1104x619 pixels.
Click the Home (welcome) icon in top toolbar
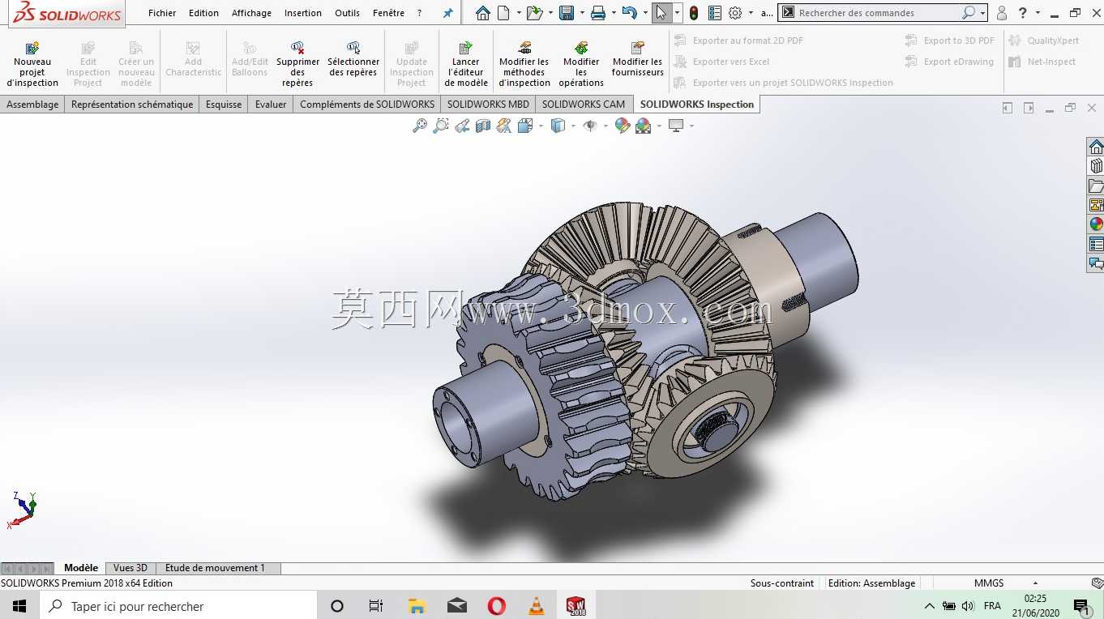point(483,13)
